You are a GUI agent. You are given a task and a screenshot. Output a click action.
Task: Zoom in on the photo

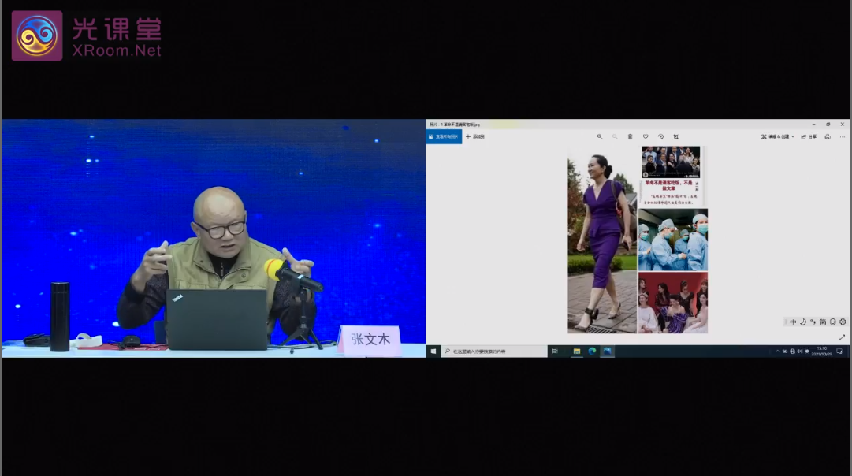coord(600,136)
